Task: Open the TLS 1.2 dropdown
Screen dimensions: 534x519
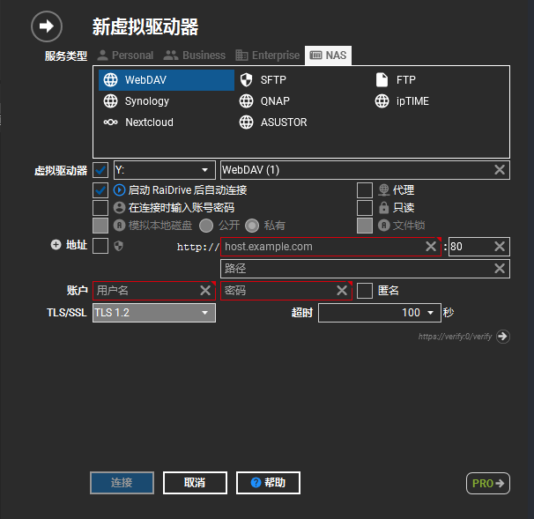Action: [154, 313]
